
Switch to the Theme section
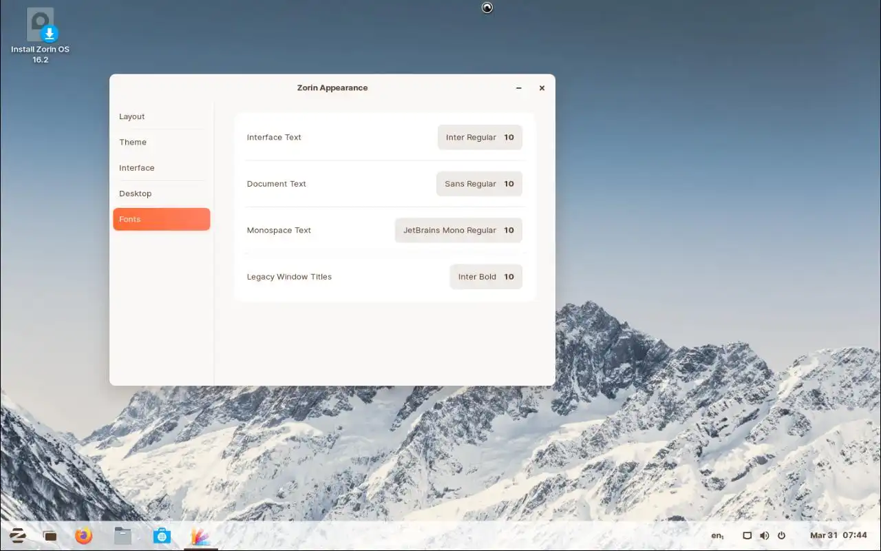[162, 142]
